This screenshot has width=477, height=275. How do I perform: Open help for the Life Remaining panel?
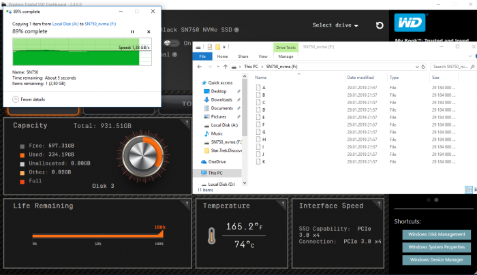(187, 204)
